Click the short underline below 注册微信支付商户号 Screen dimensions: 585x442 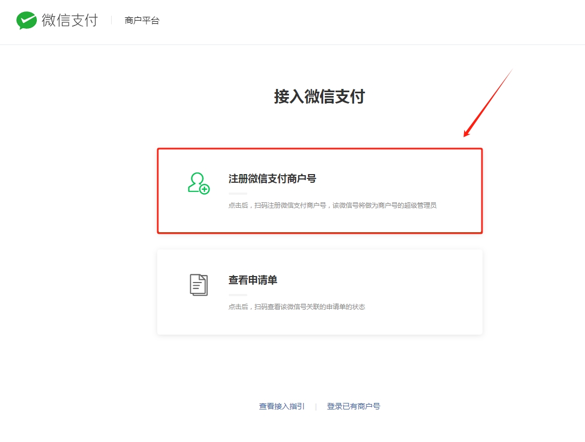coord(237,193)
